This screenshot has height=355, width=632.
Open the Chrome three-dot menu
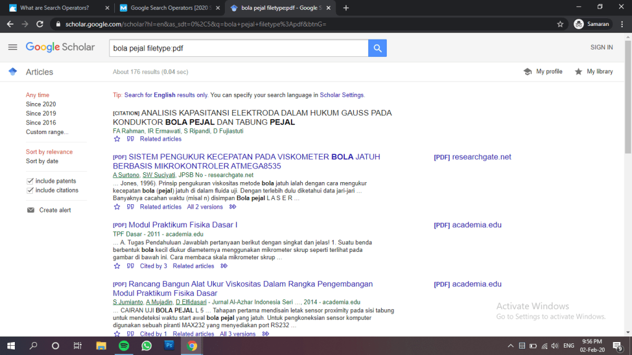pos(621,24)
